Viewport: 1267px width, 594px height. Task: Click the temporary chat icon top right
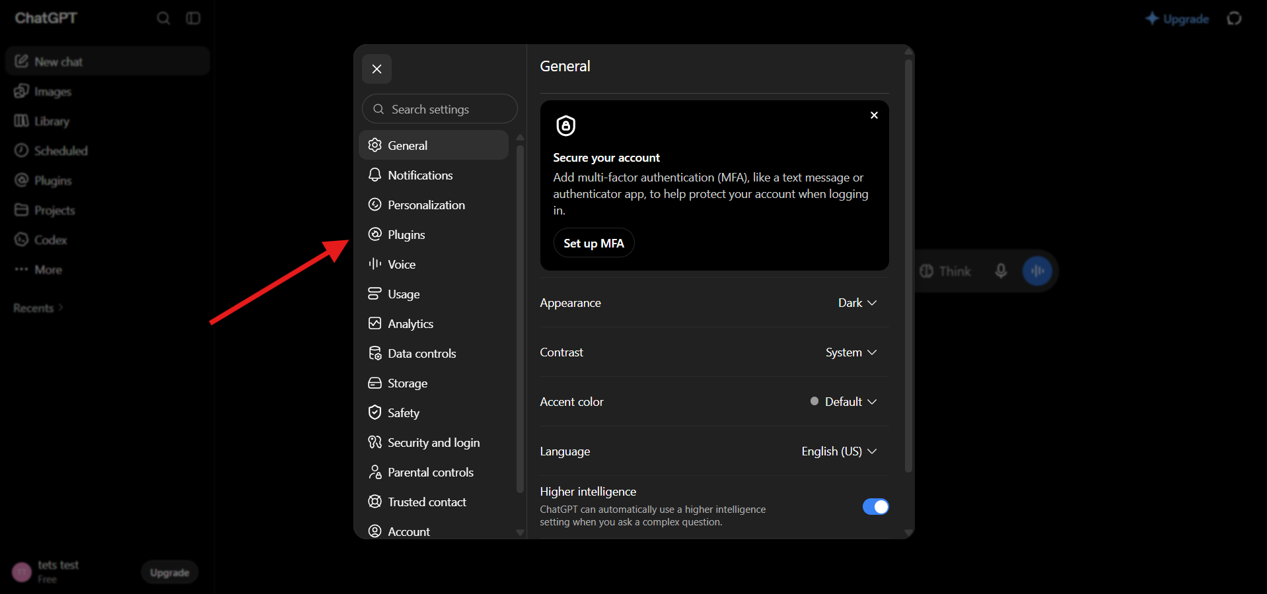tap(1234, 18)
